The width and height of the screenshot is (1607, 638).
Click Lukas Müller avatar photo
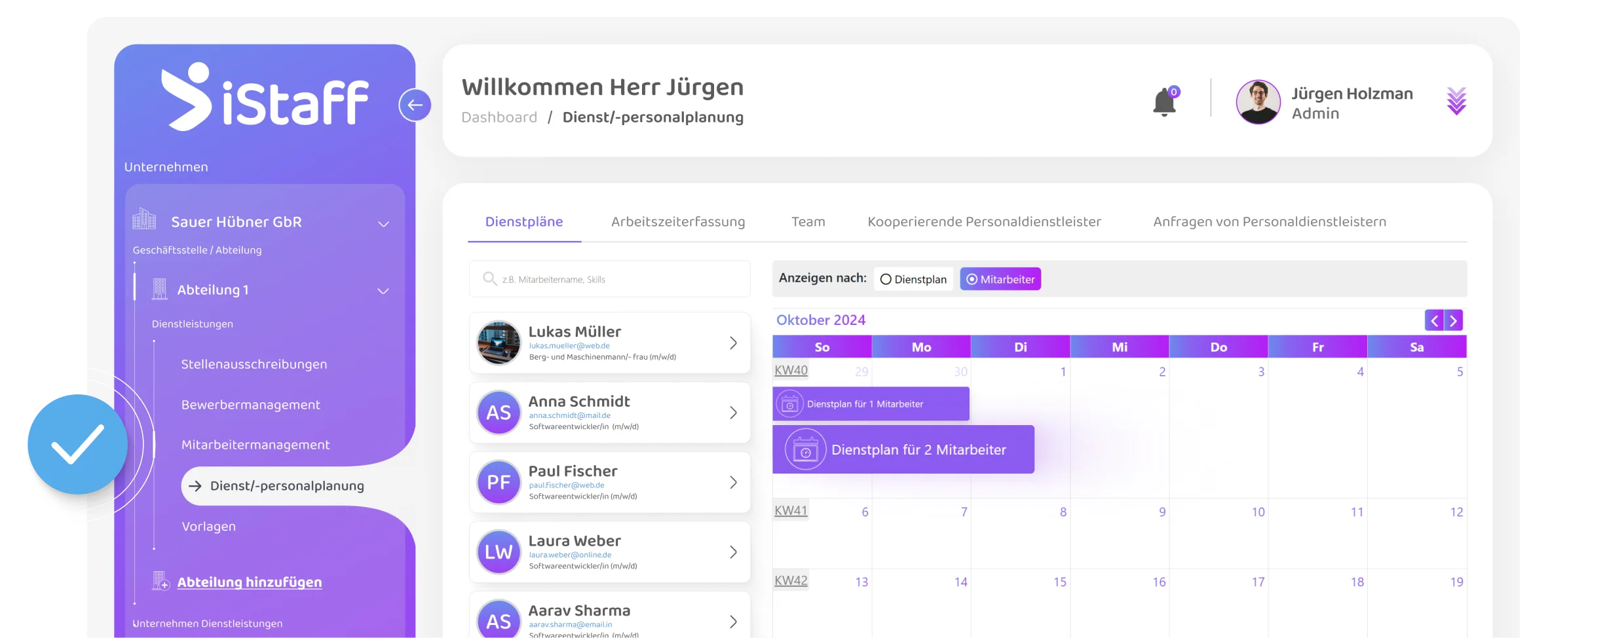499,343
